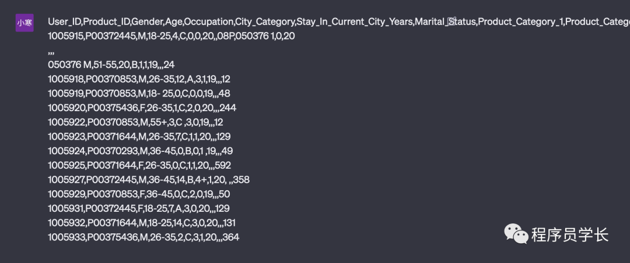Viewport: 630px width, 263px height.
Task: Click the purple 小寒 user avatar
Action: (24, 23)
